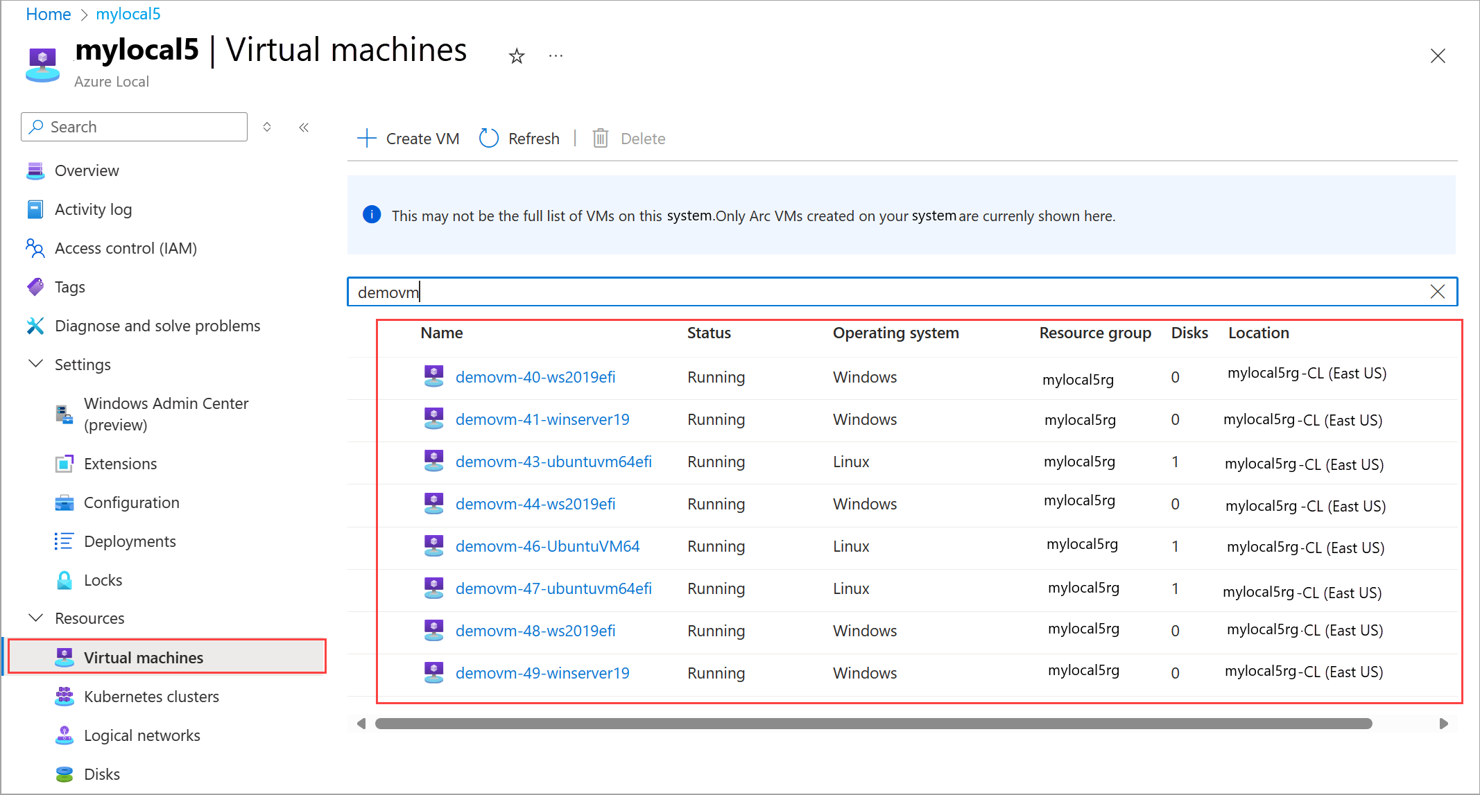Click the VM icon beside demovm-46-UbuntuVM64
The width and height of the screenshot is (1480, 795).
pos(434,545)
